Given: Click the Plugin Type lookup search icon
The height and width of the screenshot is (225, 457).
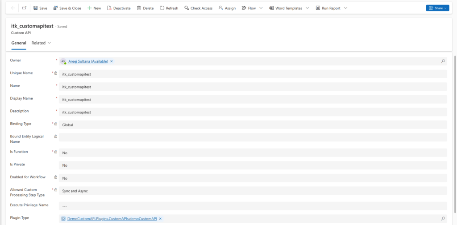Looking at the screenshot, I should (x=443, y=219).
